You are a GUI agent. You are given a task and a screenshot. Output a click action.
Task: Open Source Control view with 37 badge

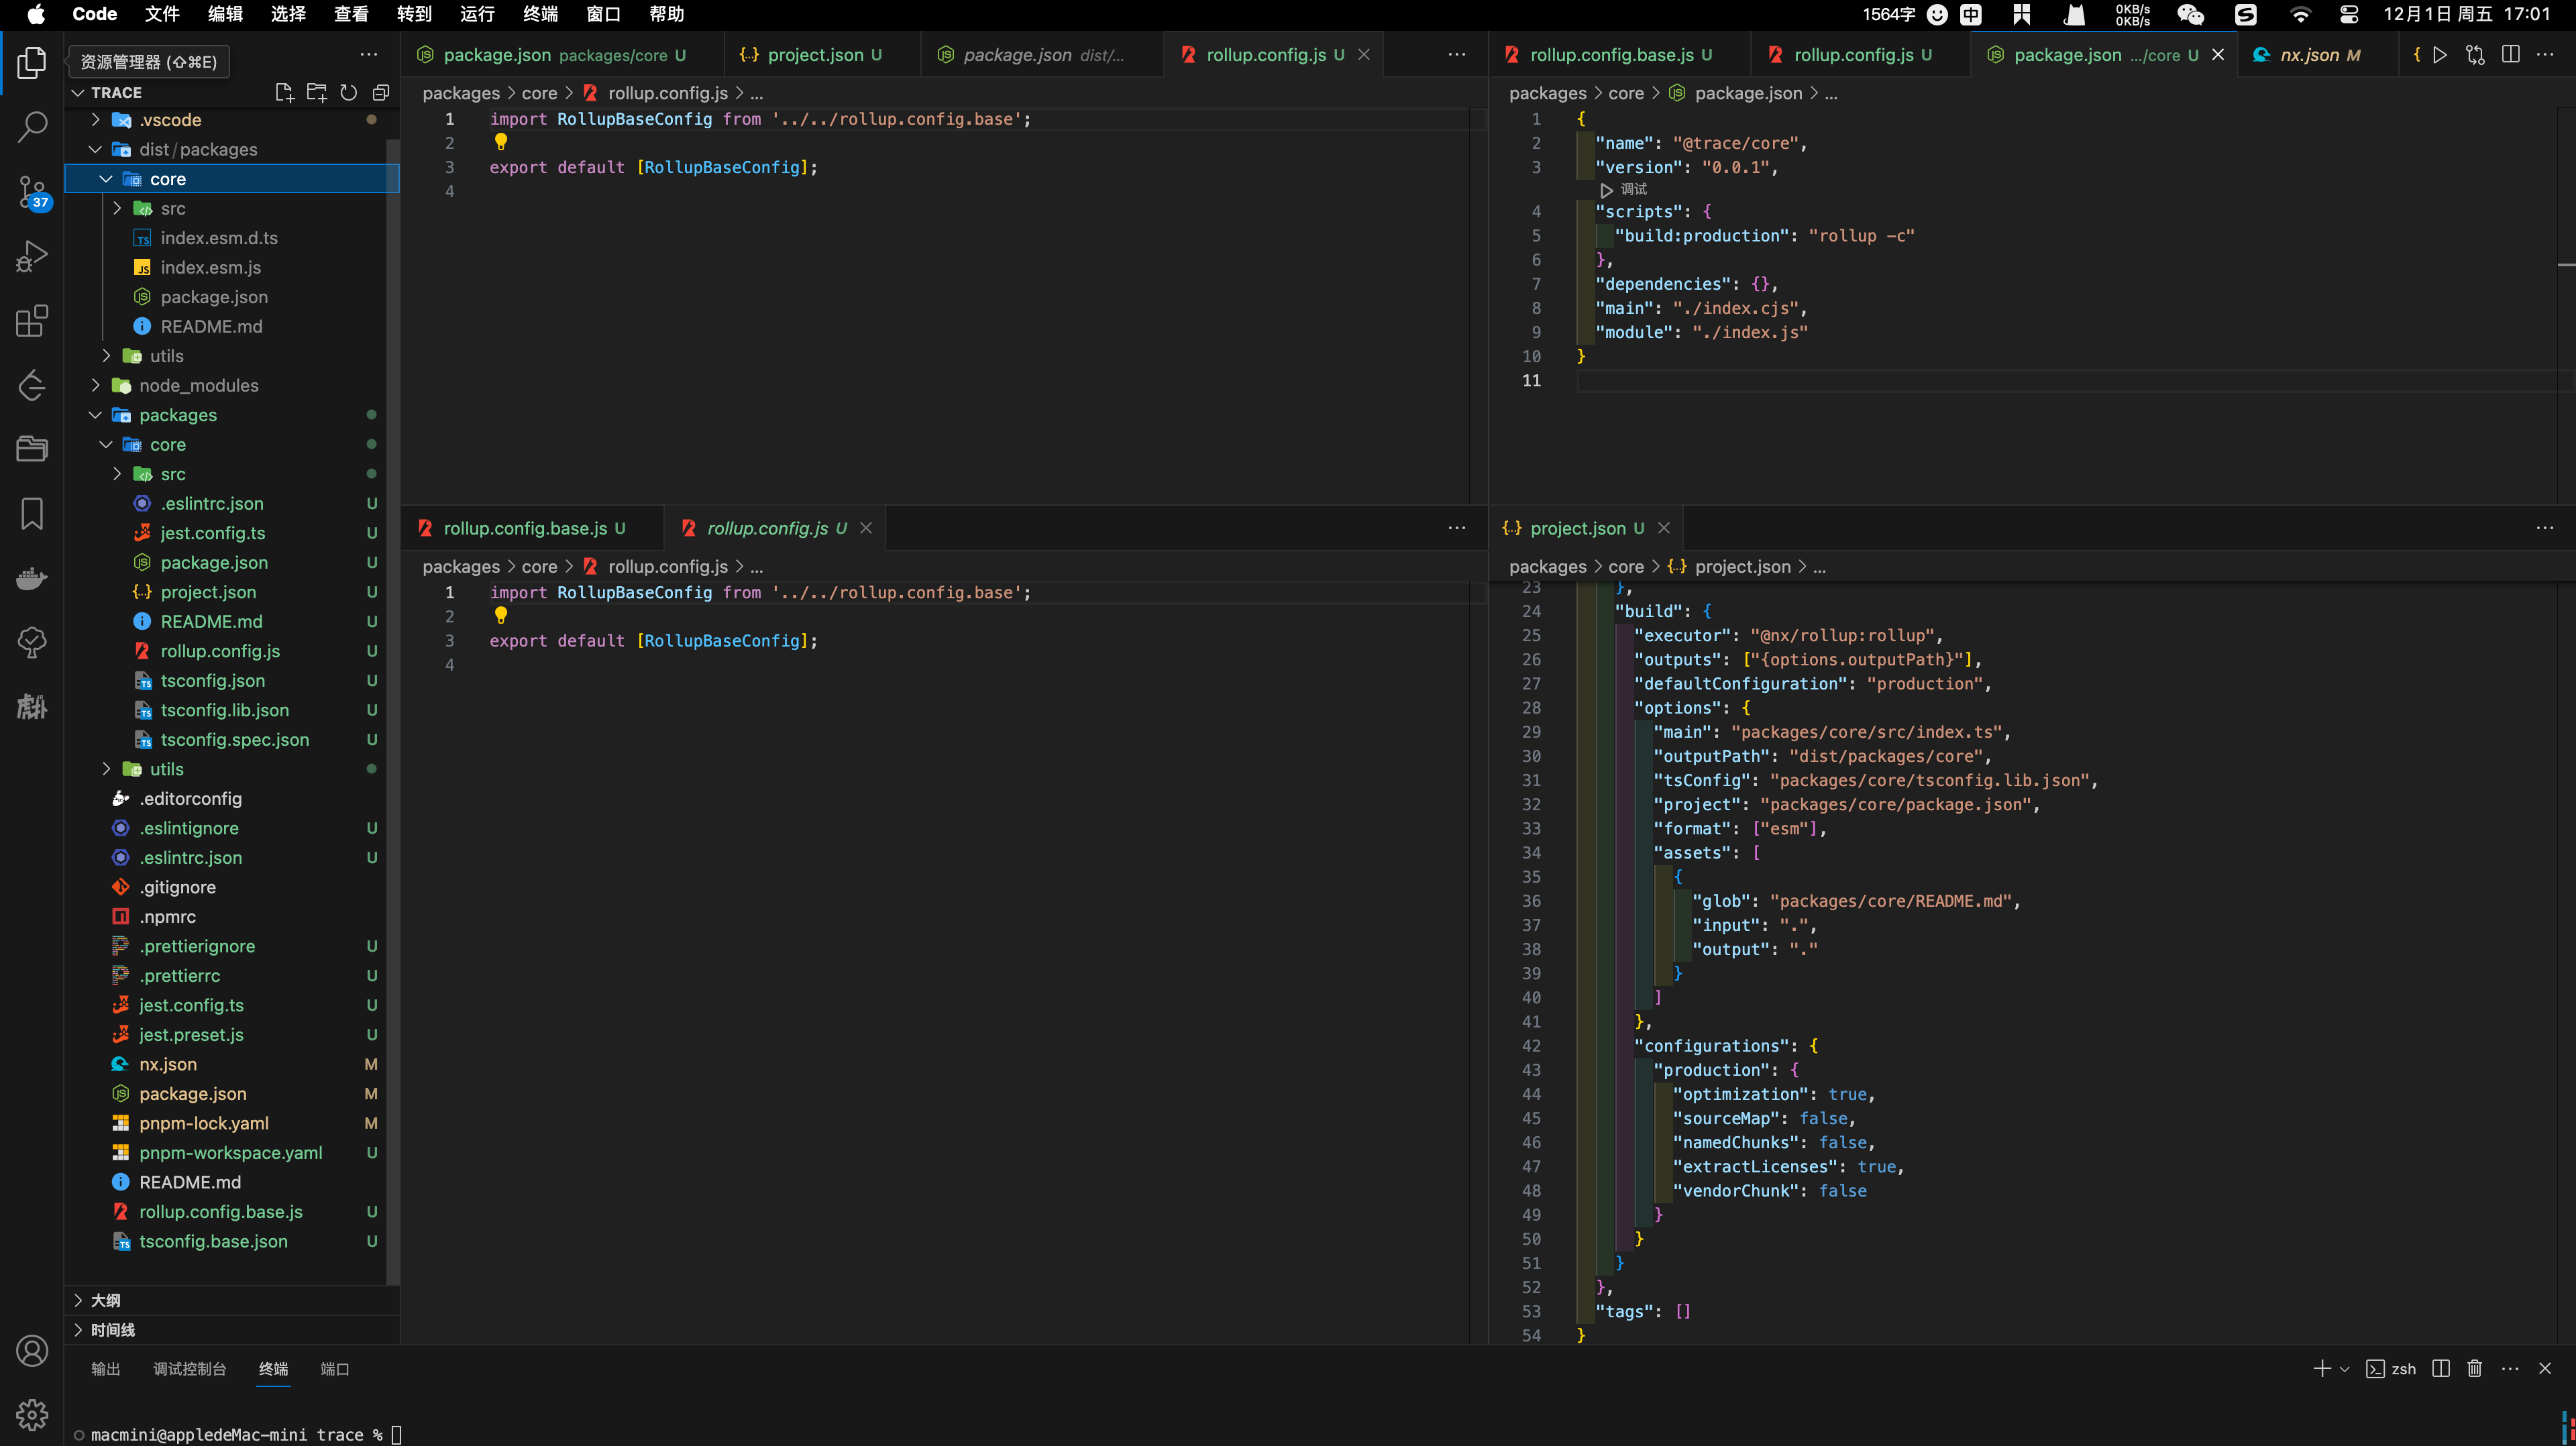[x=32, y=191]
